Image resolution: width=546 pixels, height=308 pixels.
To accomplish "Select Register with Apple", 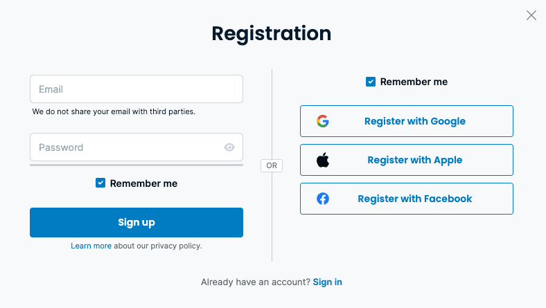I will pyautogui.click(x=414, y=160).
